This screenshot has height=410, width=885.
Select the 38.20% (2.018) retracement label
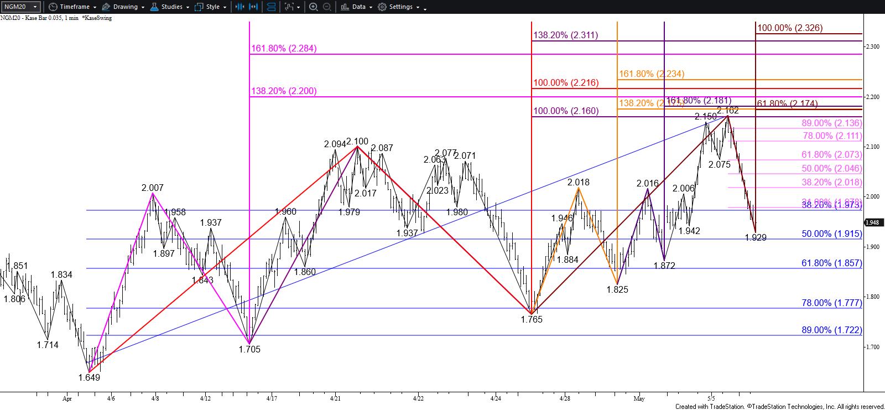(x=832, y=183)
